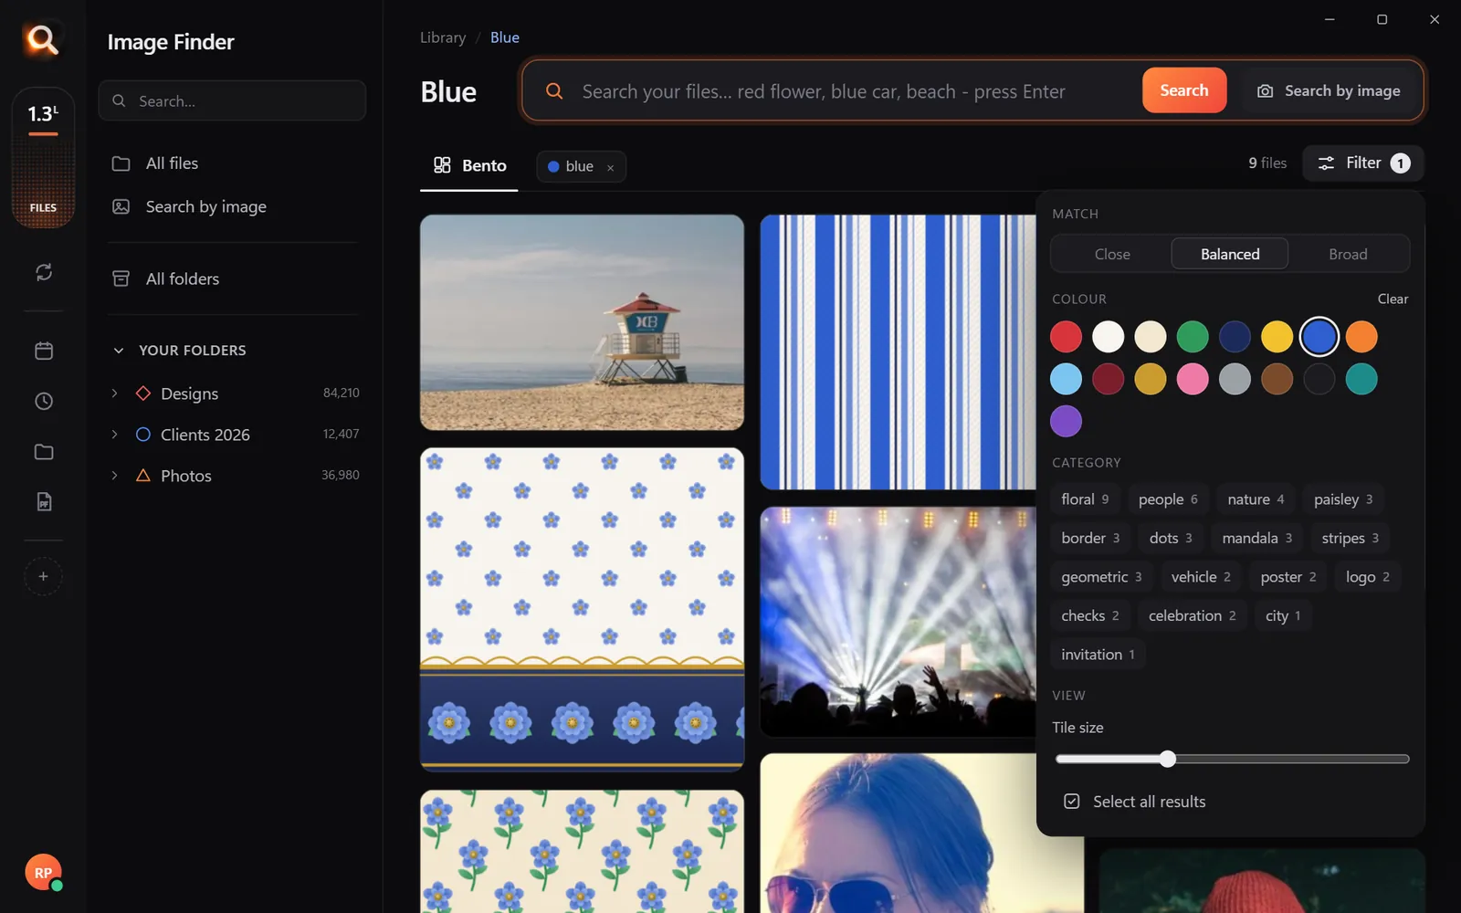
Task: Click the dashed plus add button
Action: point(43,576)
